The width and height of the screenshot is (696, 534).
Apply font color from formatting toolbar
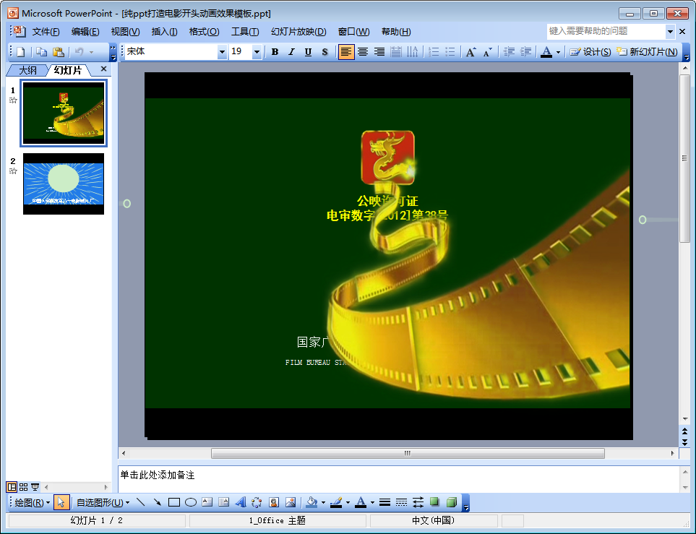coord(546,52)
